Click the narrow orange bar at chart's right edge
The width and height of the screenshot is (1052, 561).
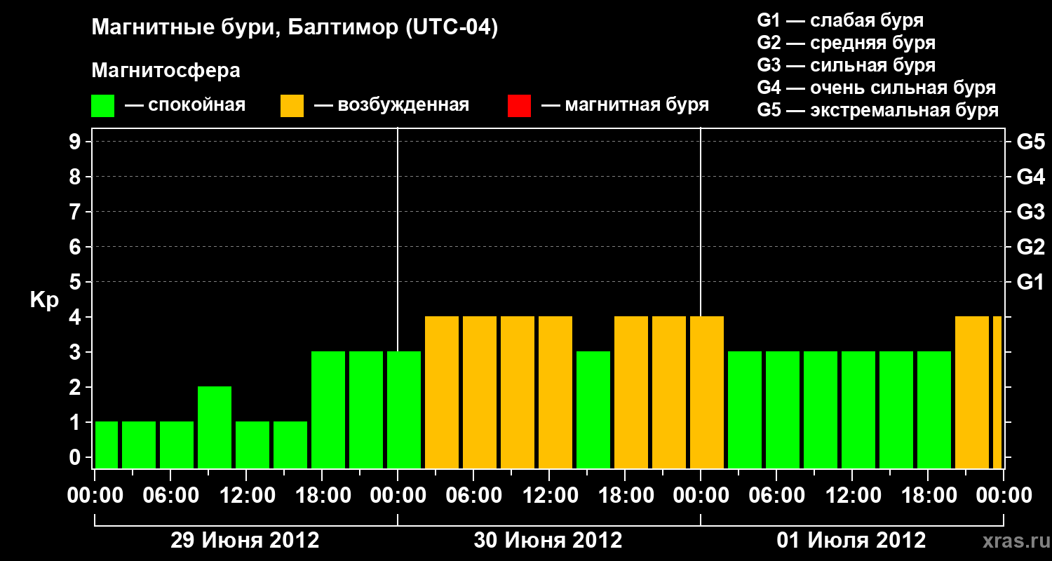pyautogui.click(x=997, y=392)
